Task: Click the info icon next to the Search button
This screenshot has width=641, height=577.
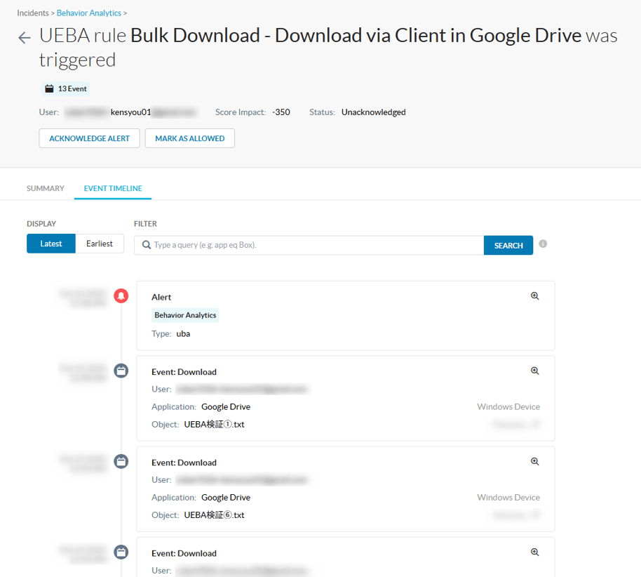Action: pos(543,245)
